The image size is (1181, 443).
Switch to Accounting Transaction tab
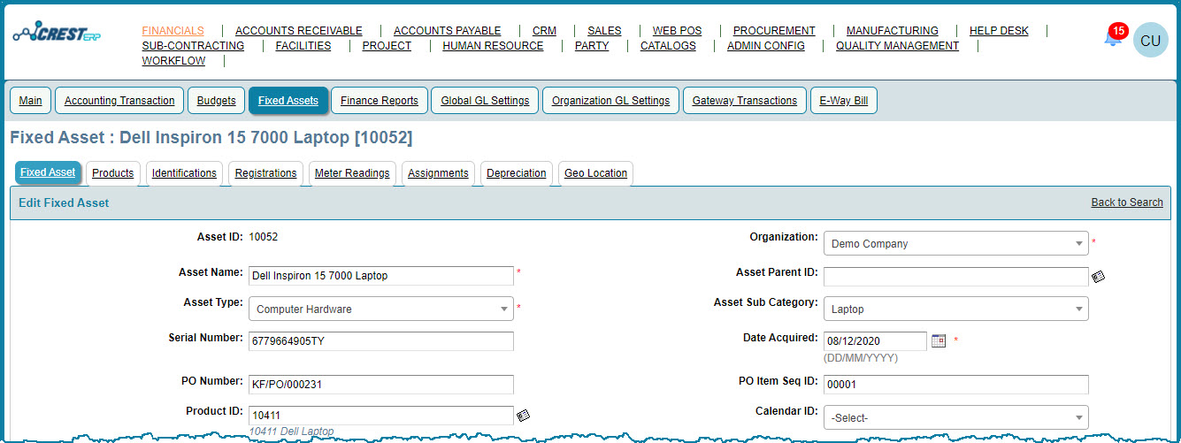point(119,101)
